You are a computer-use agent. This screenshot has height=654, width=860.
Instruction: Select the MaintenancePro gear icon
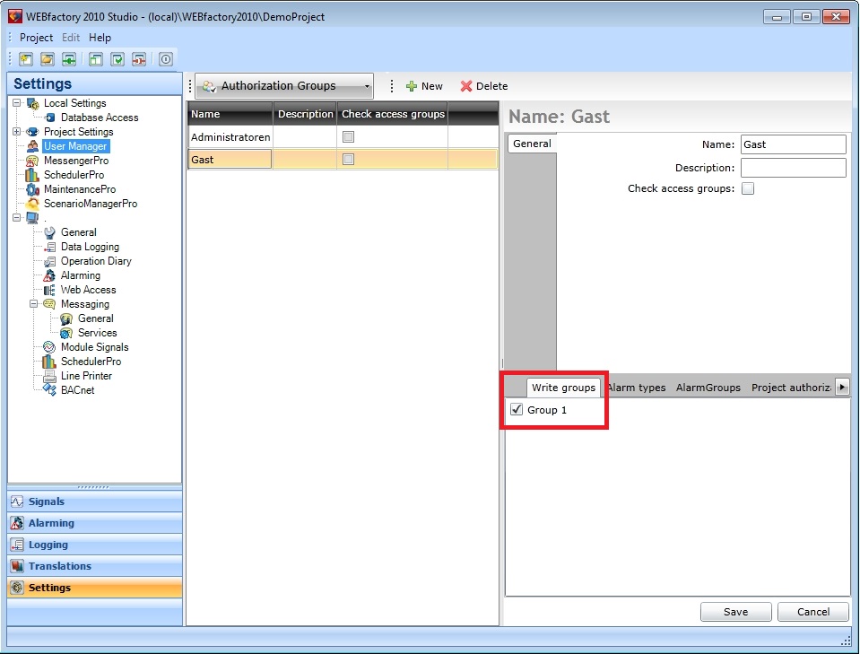click(32, 189)
